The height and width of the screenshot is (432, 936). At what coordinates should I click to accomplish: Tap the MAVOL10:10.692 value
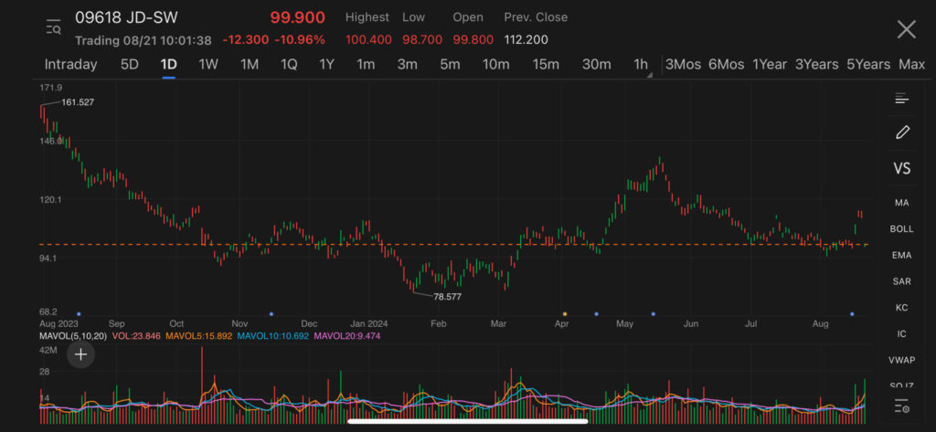(272, 336)
